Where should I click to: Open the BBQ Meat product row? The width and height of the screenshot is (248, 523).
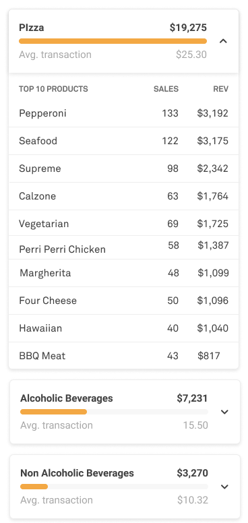124,356
